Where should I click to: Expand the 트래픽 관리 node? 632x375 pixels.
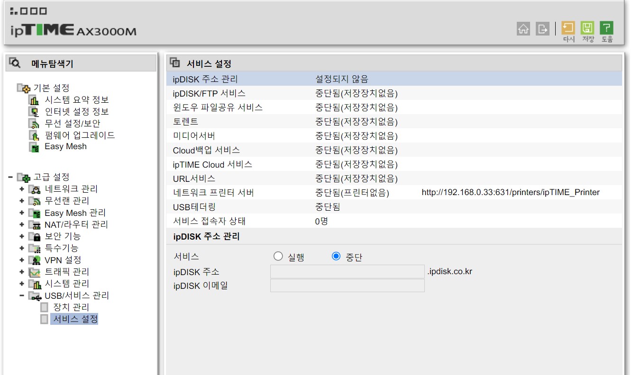22,272
